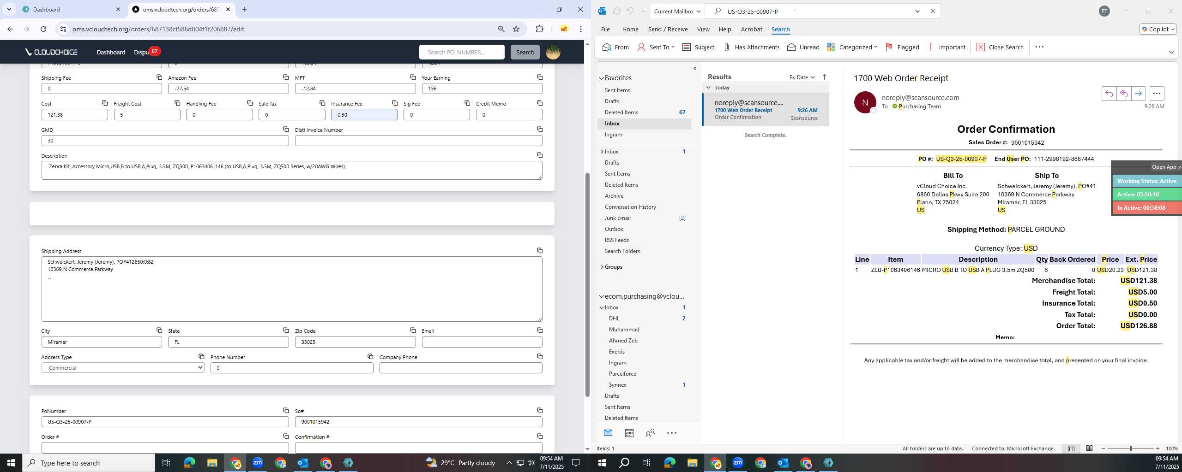Copy the GMD field value
Image resolution: width=1182 pixels, height=472 pixels.
(286, 129)
